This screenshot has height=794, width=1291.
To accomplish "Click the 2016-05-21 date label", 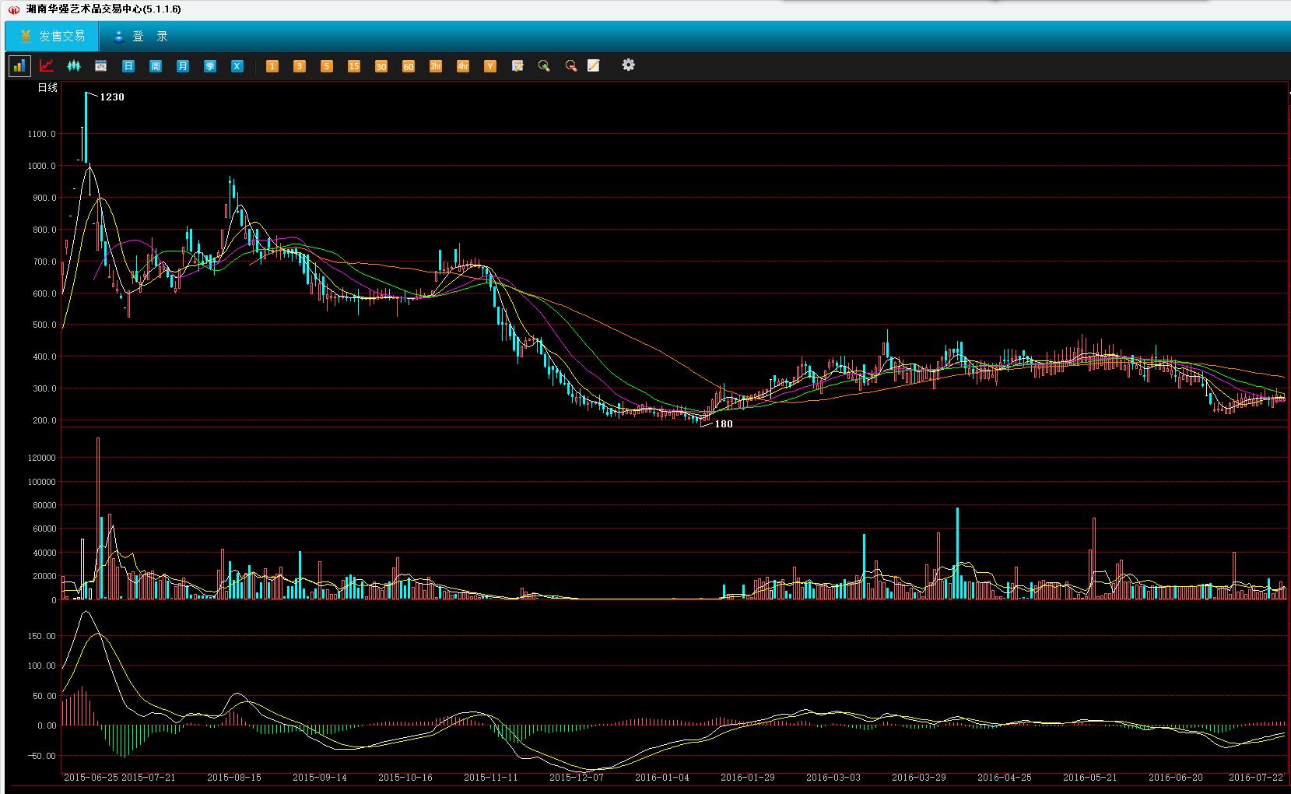I will (1090, 778).
